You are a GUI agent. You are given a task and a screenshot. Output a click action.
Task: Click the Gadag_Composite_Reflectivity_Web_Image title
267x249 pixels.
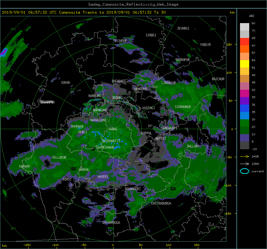[x=133, y=4]
